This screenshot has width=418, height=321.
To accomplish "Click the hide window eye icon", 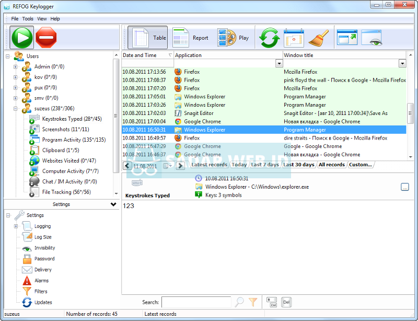I will coord(371,37).
